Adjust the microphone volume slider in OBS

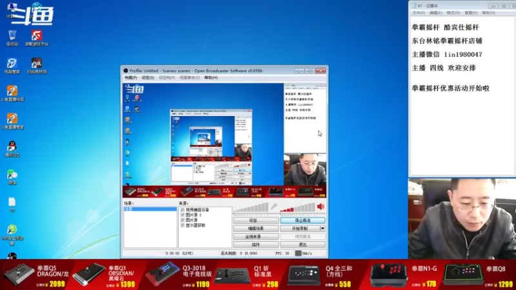click(251, 208)
